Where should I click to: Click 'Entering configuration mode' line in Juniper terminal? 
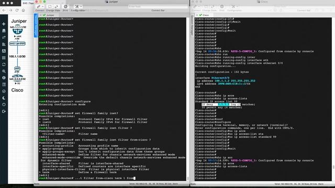(x=62, y=104)
